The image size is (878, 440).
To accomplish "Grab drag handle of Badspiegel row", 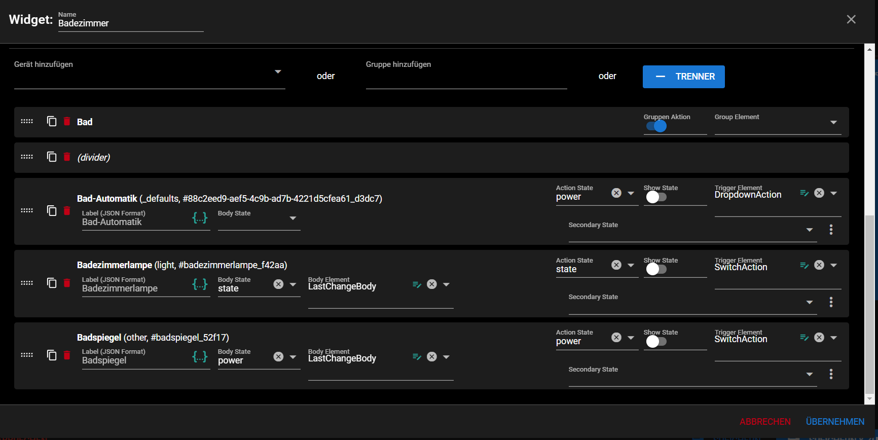I will [27, 355].
